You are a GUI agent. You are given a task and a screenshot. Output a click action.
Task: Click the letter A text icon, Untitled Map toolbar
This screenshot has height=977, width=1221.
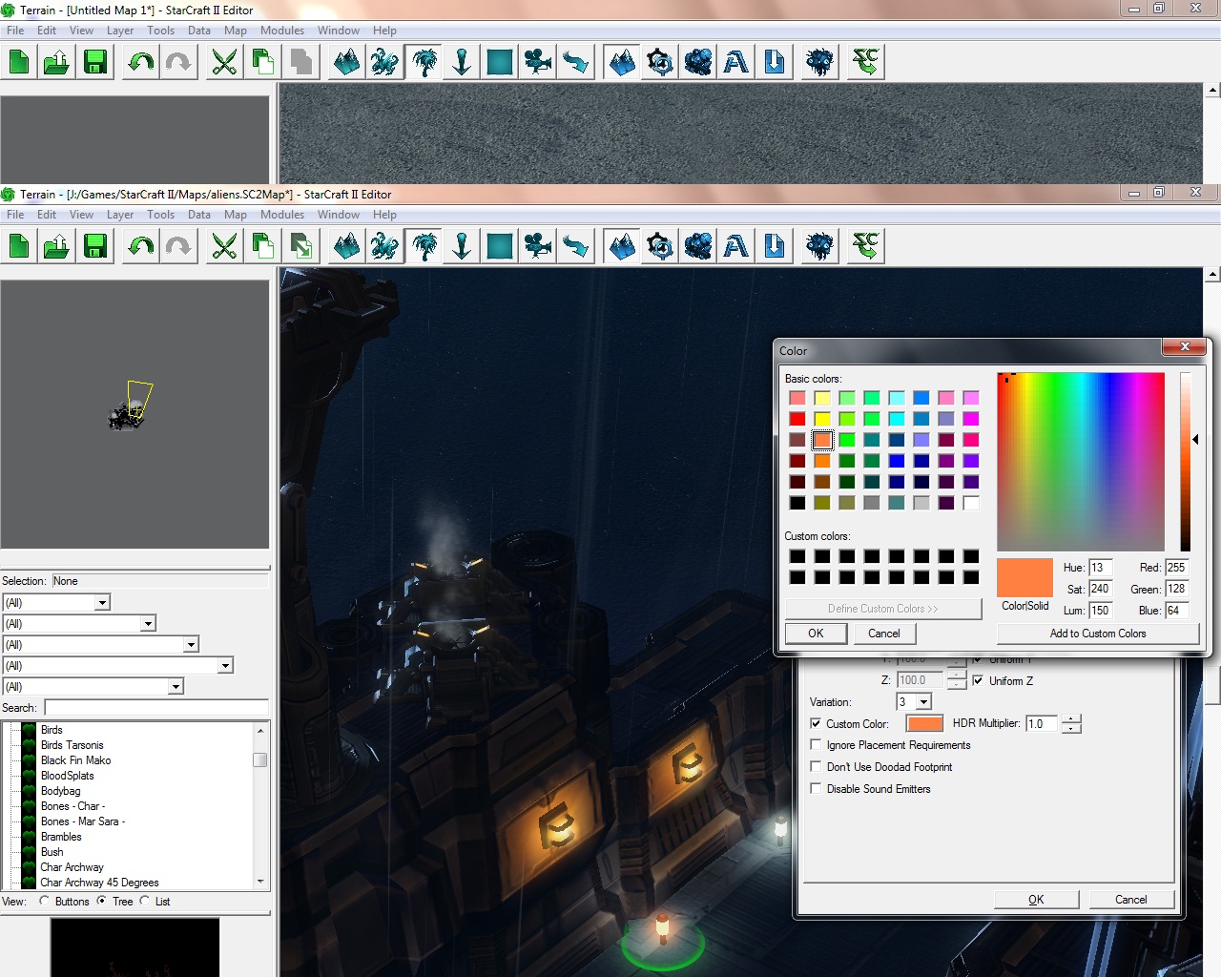[x=735, y=63]
